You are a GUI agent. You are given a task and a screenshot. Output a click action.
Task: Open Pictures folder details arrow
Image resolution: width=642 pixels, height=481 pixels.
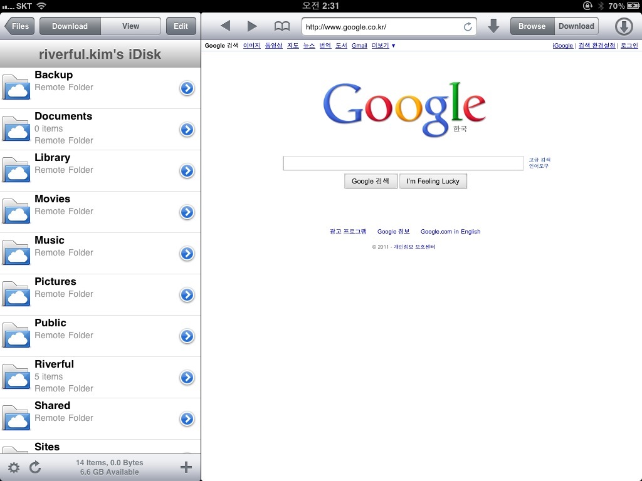(187, 294)
